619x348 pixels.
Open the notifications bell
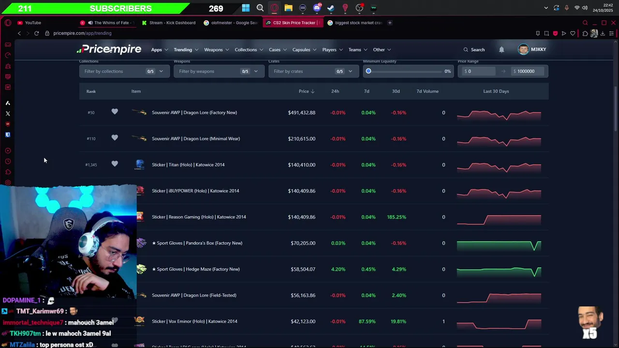(x=501, y=49)
